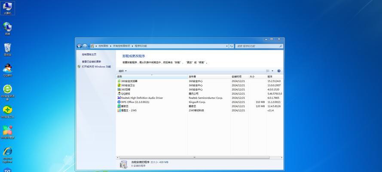382x172 pixels.
Task: Select the 爱奇艺 program icon in list
Action: [119, 106]
